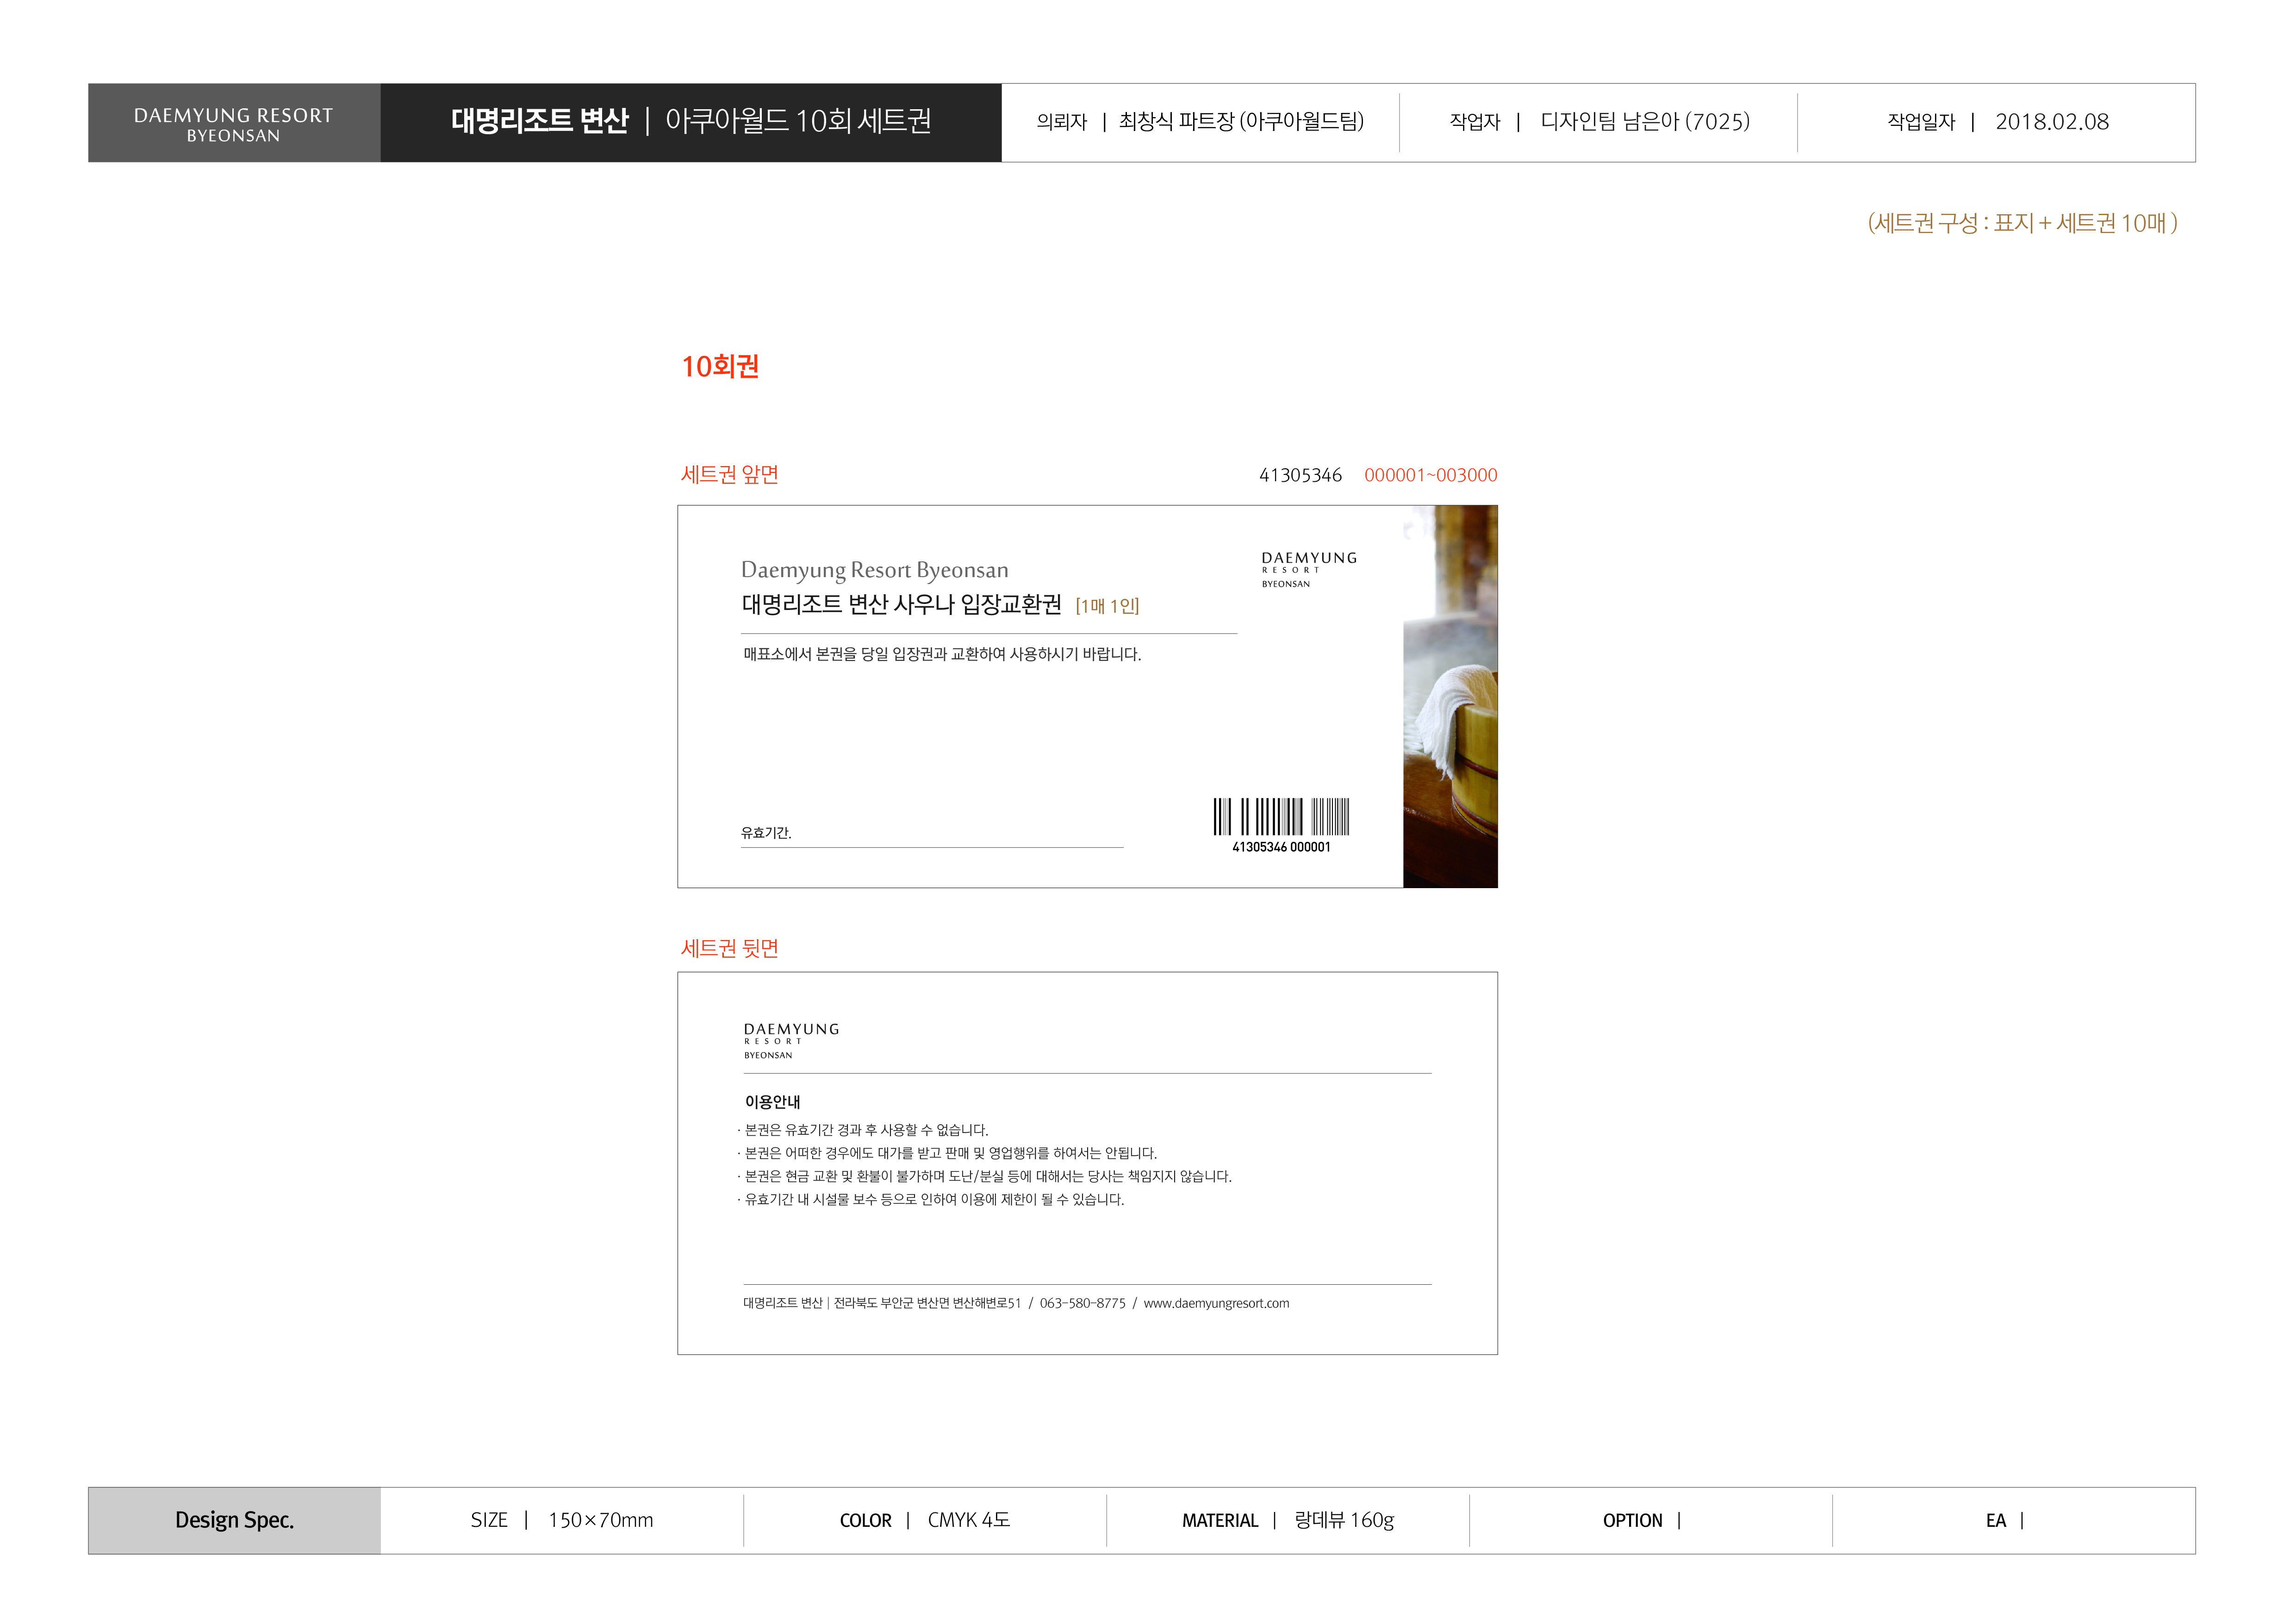Image resolution: width=2296 pixels, height=1624 pixels.
Task: Click the red serial range '000001~003000'
Action: [x=1431, y=475]
